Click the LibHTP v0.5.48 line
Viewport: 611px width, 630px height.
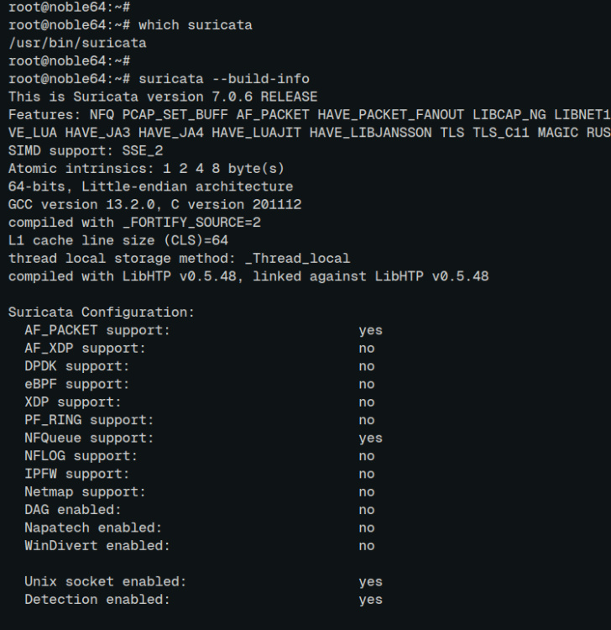click(x=248, y=276)
